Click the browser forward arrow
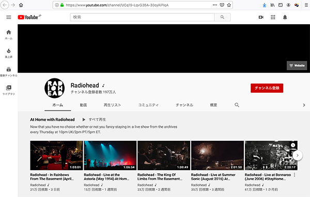 point(13,5)
